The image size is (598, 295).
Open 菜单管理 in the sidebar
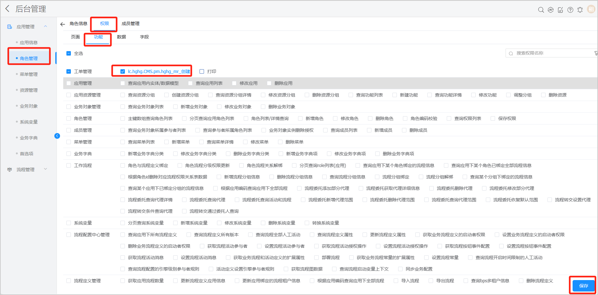[x=29, y=74]
